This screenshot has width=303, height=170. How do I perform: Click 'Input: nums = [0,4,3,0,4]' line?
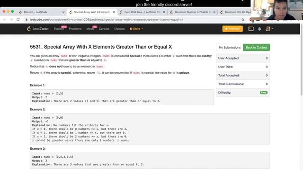53,157
